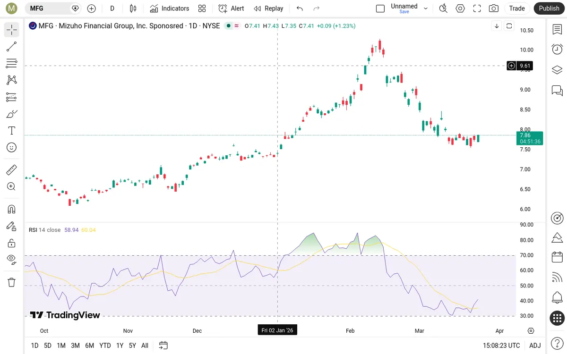Open the Pine editor icon

[557, 237]
